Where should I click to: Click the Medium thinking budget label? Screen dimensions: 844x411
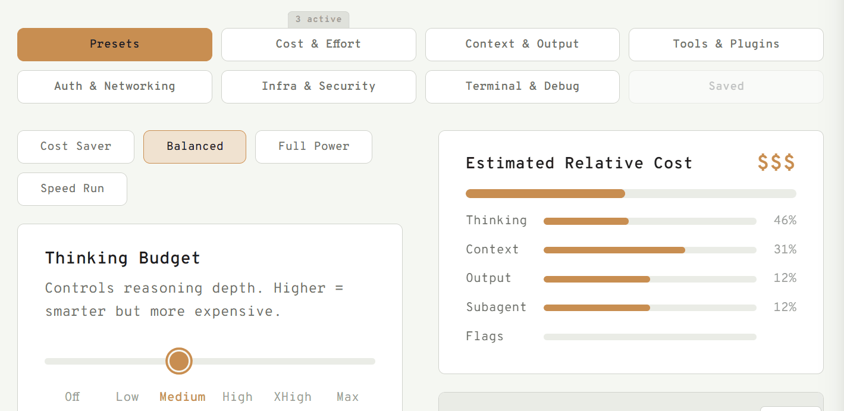tap(183, 397)
